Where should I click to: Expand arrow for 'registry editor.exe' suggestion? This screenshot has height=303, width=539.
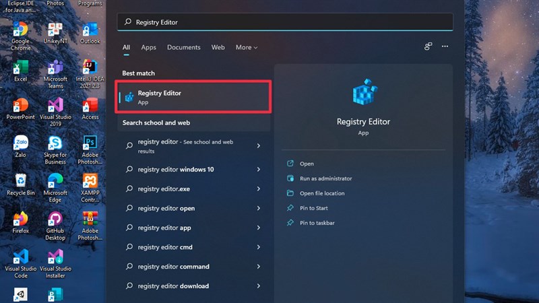[x=259, y=189]
